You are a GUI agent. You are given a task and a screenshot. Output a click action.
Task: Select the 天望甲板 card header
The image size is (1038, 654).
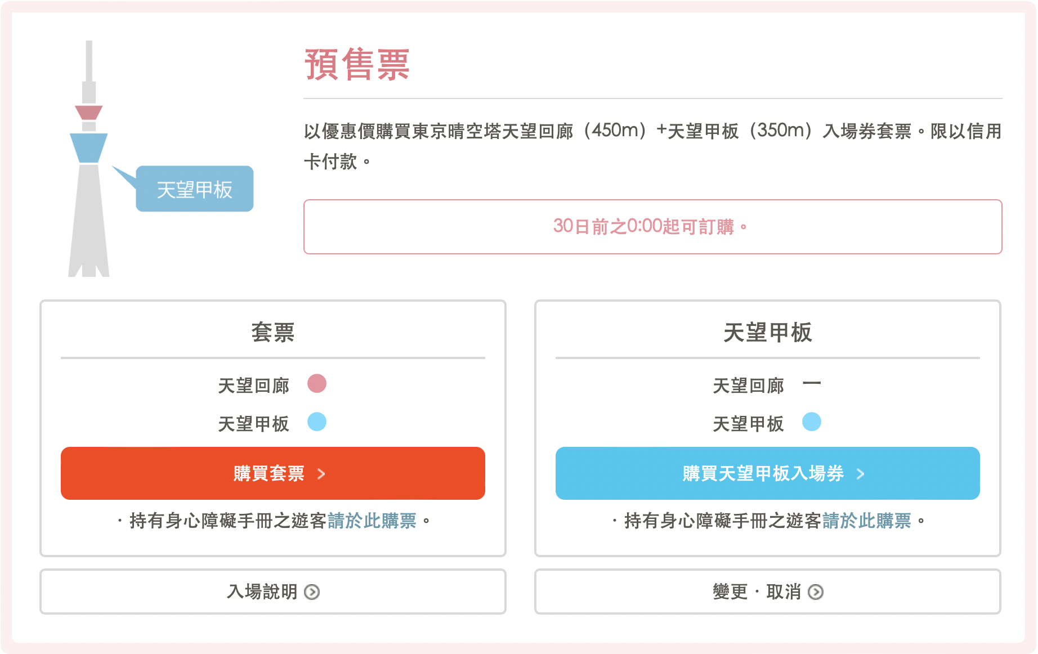point(767,332)
